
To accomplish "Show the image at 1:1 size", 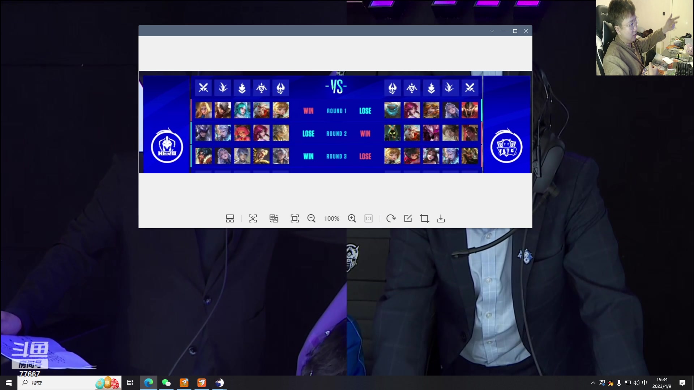I will [x=368, y=218].
